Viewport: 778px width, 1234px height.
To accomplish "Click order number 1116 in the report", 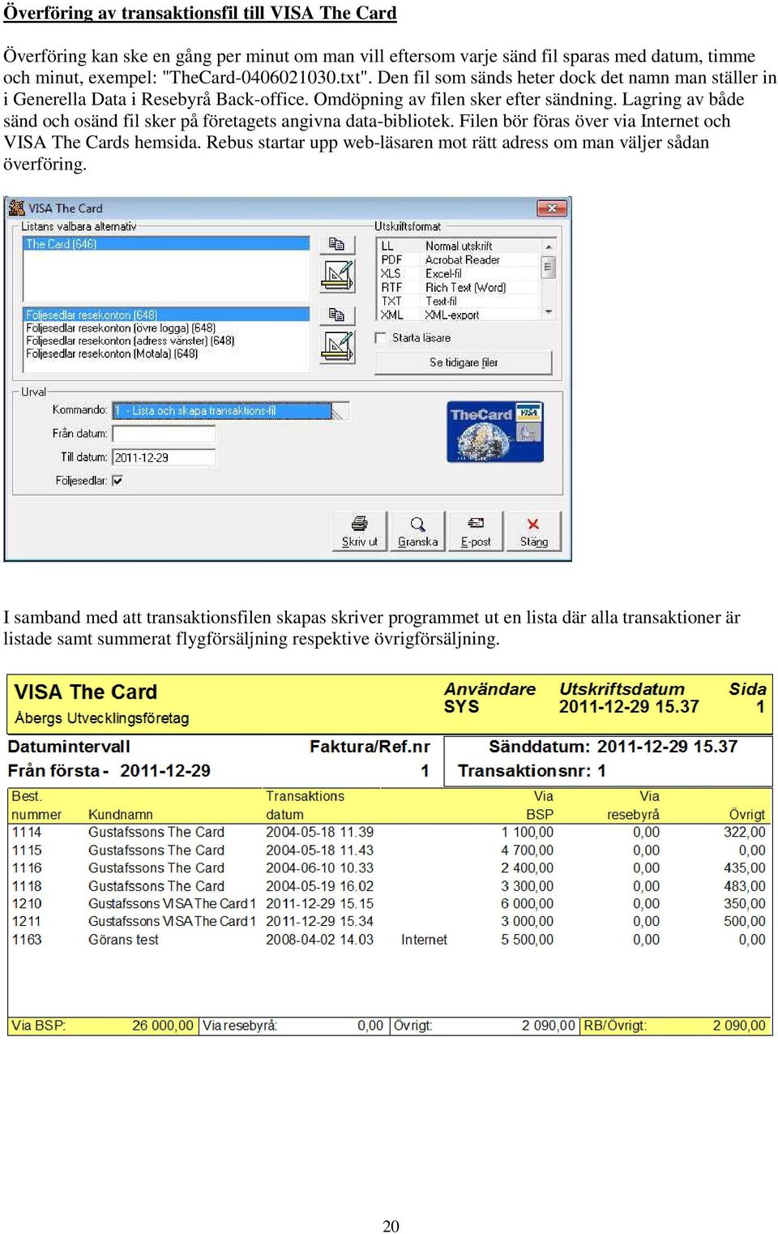I will 27,868.
